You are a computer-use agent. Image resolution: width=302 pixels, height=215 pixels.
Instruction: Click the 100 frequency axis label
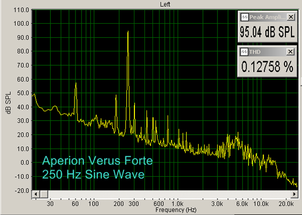[x=94, y=203]
